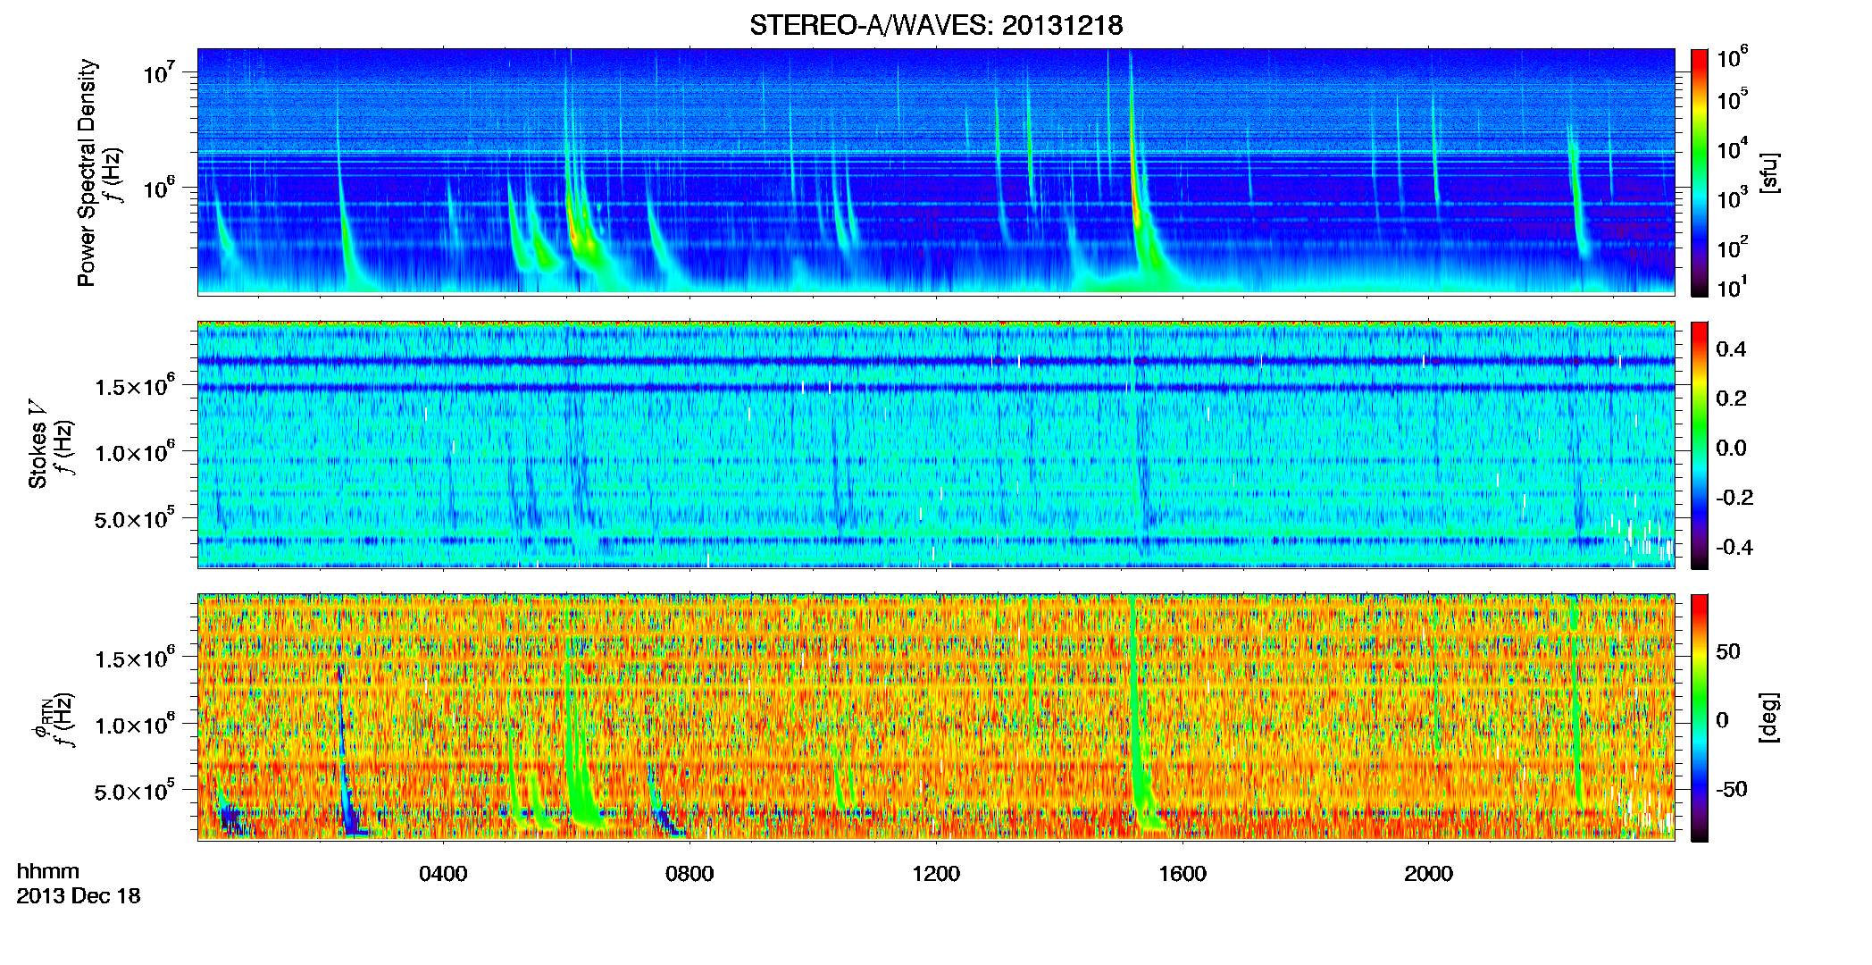Screen dimensions: 1872x965
Task: Click the 10^1 tick on the sfu colorbar
Action: (1733, 288)
